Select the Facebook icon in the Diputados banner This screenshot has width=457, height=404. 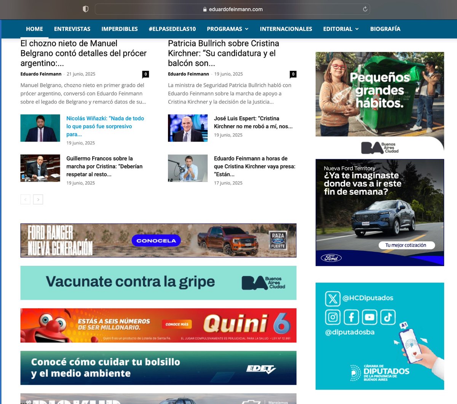pyautogui.click(x=351, y=316)
